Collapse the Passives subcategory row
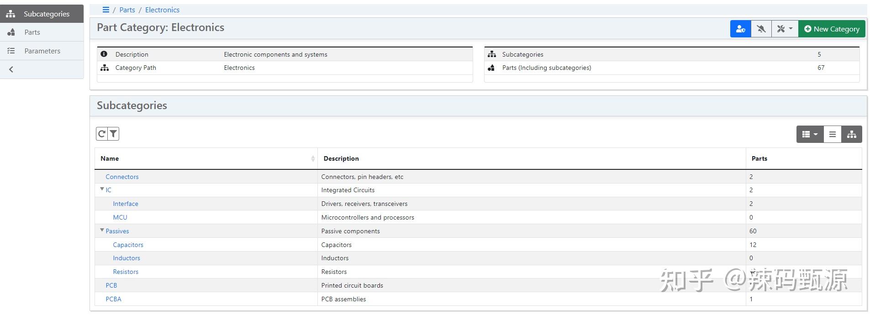Viewport: 870px width, 315px height. [102, 230]
